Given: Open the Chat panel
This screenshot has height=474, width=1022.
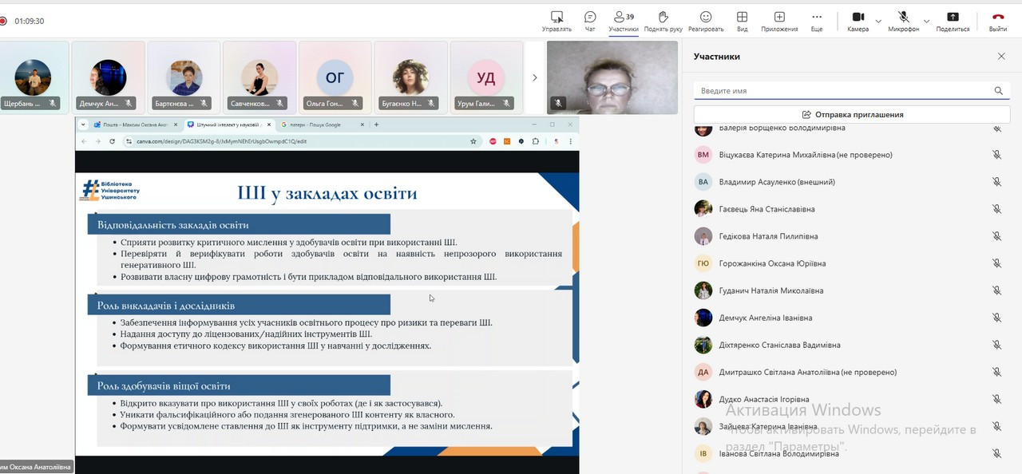Looking at the screenshot, I should point(590,21).
